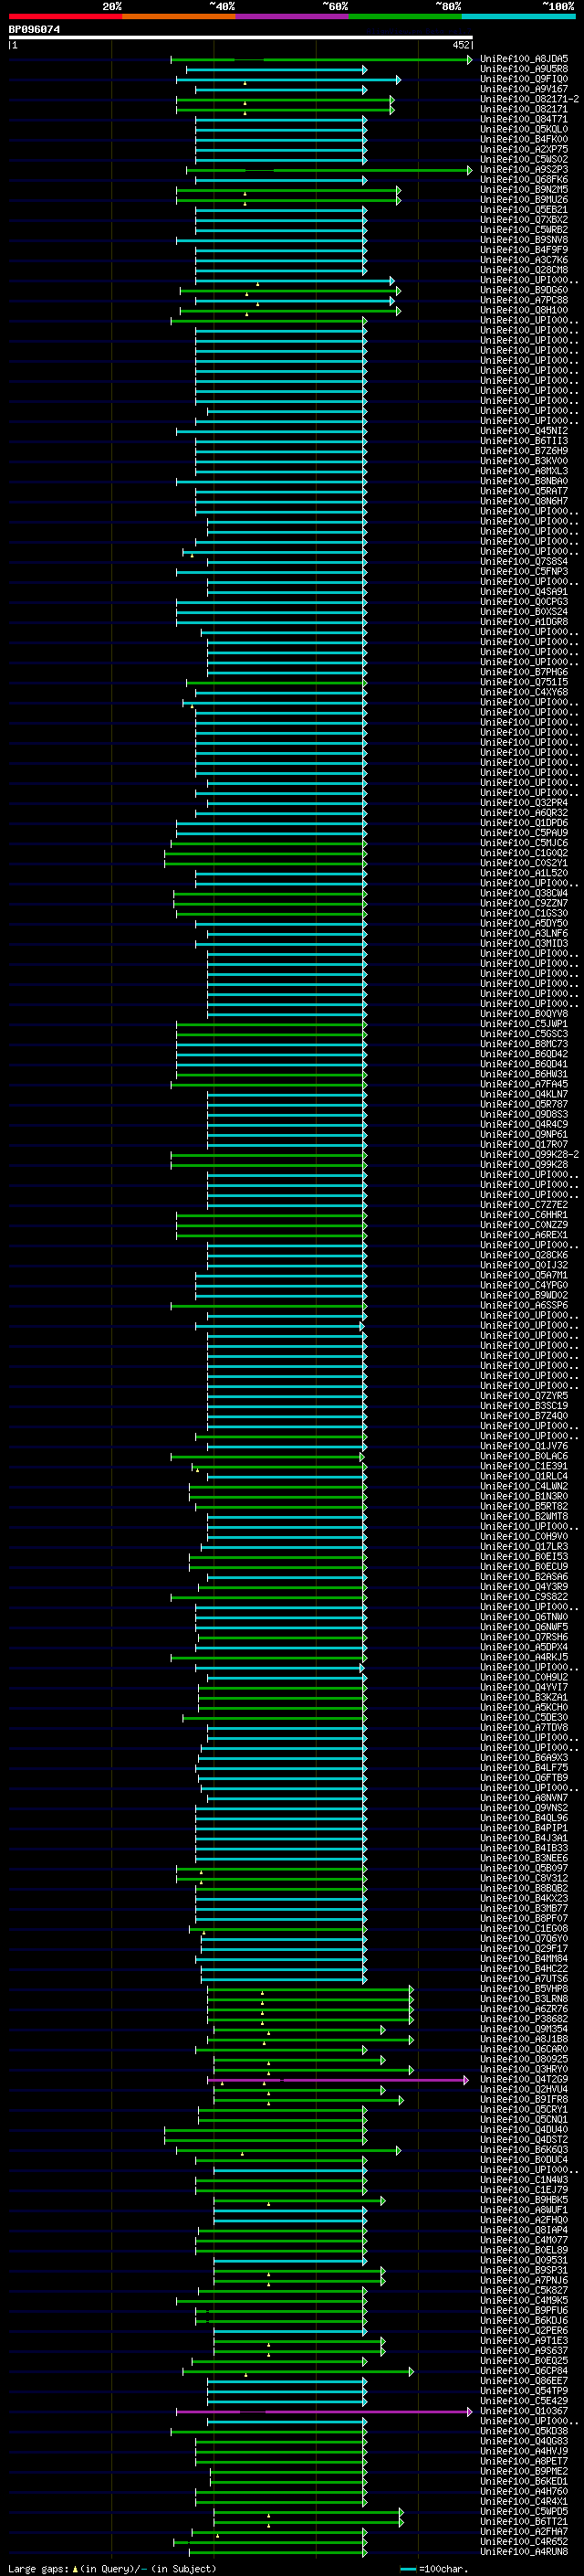The height and width of the screenshot is (2576, 584).
Task: Select the UniRef100_A7PNJ6 label
Action: tap(524, 2280)
